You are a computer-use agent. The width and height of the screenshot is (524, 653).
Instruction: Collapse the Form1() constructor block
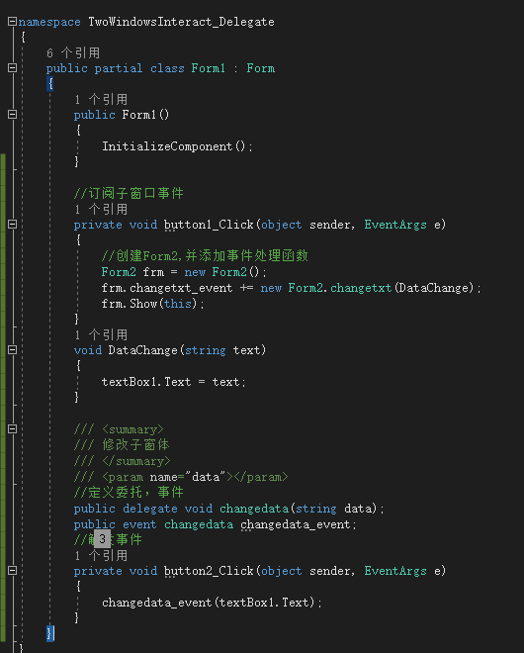coord(12,114)
